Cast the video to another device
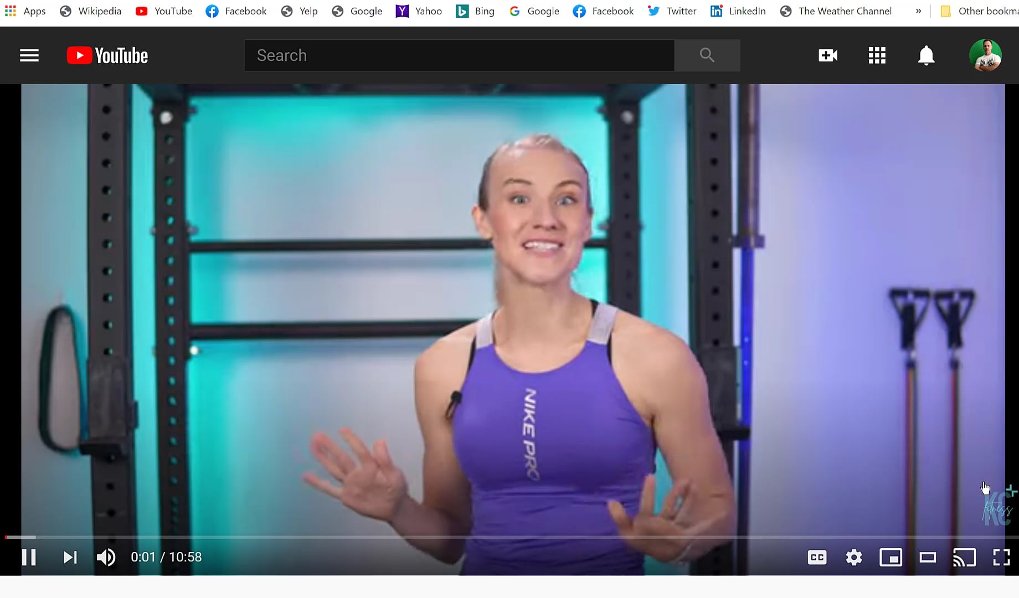This screenshot has width=1019, height=598. point(965,558)
